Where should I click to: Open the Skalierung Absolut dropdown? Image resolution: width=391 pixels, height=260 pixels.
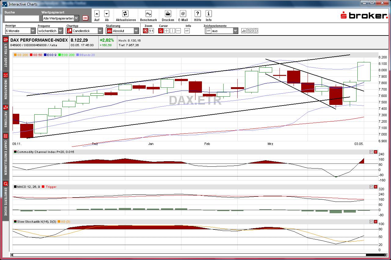(122, 31)
